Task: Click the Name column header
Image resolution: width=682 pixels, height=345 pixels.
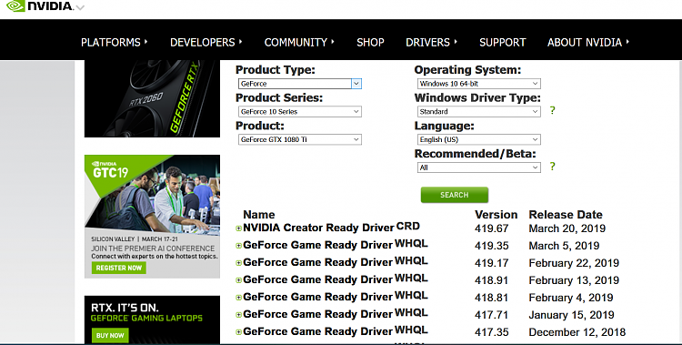Action: coord(259,214)
